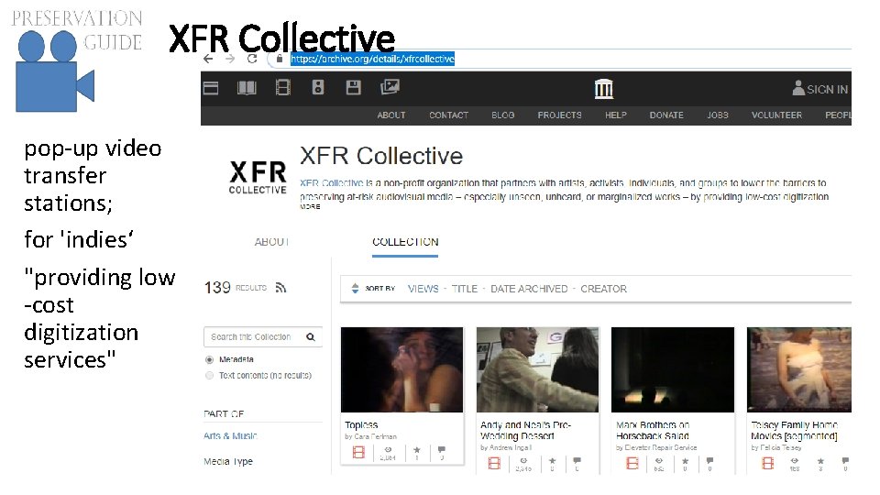Open the Images icon in top bar
This screenshot has width=880, height=495.
point(390,86)
